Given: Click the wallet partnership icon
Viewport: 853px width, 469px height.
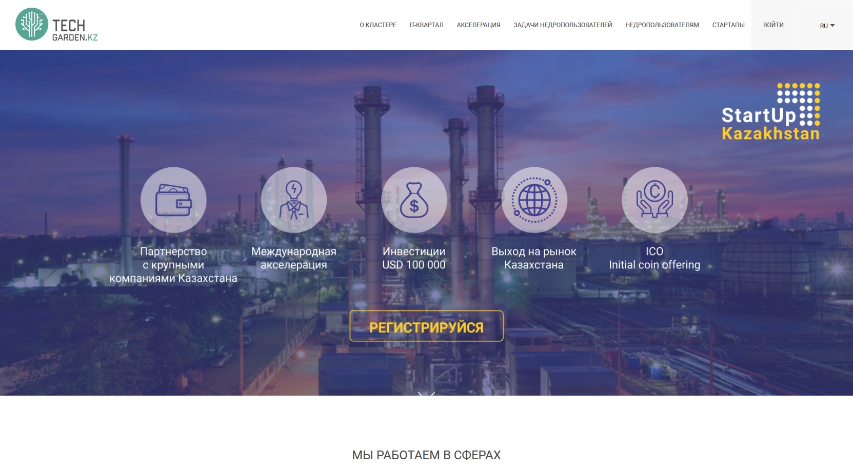Looking at the screenshot, I should (x=173, y=200).
